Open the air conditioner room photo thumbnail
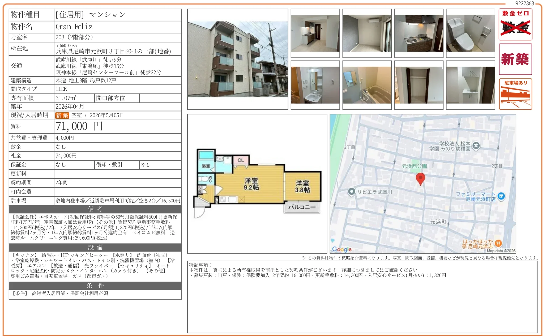 (x=367, y=33)
